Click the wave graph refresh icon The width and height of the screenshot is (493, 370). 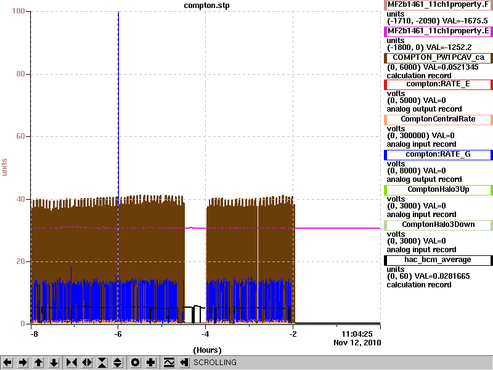(169, 363)
